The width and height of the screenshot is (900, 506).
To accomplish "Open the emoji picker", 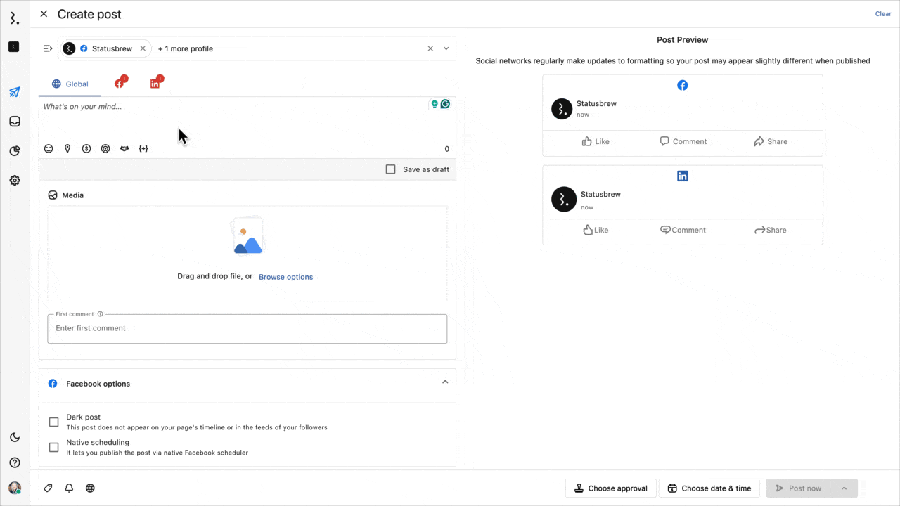I will [x=49, y=149].
